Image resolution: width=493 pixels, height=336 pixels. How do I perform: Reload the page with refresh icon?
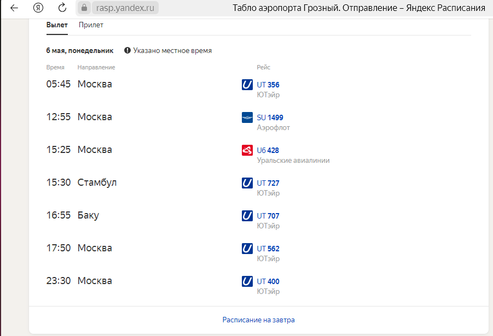click(62, 8)
